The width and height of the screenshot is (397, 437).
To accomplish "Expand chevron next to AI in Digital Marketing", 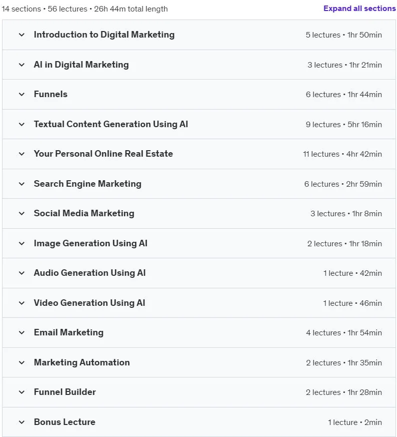I will point(22,65).
